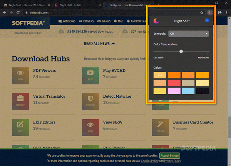Viewport: 231px width, 166px height.
Task: Open the GAMES menu on Softpedia
Action: (x=104, y=21)
